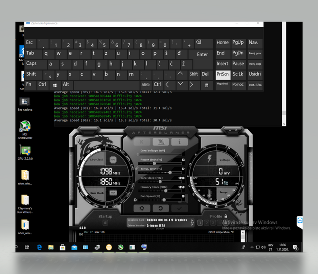Image resolution: width=318 pixels, height=274 pixels.
Task: Tap the left arrow key on keyboard
Action: 169,85
